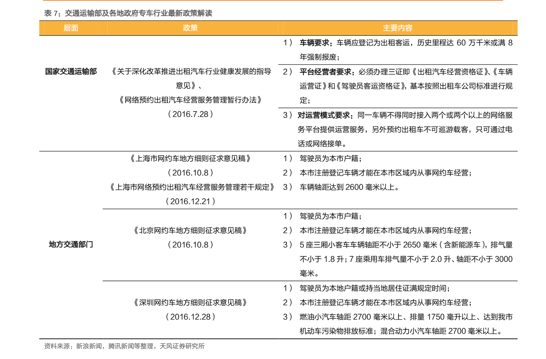Click the 层面 column header

point(71,28)
